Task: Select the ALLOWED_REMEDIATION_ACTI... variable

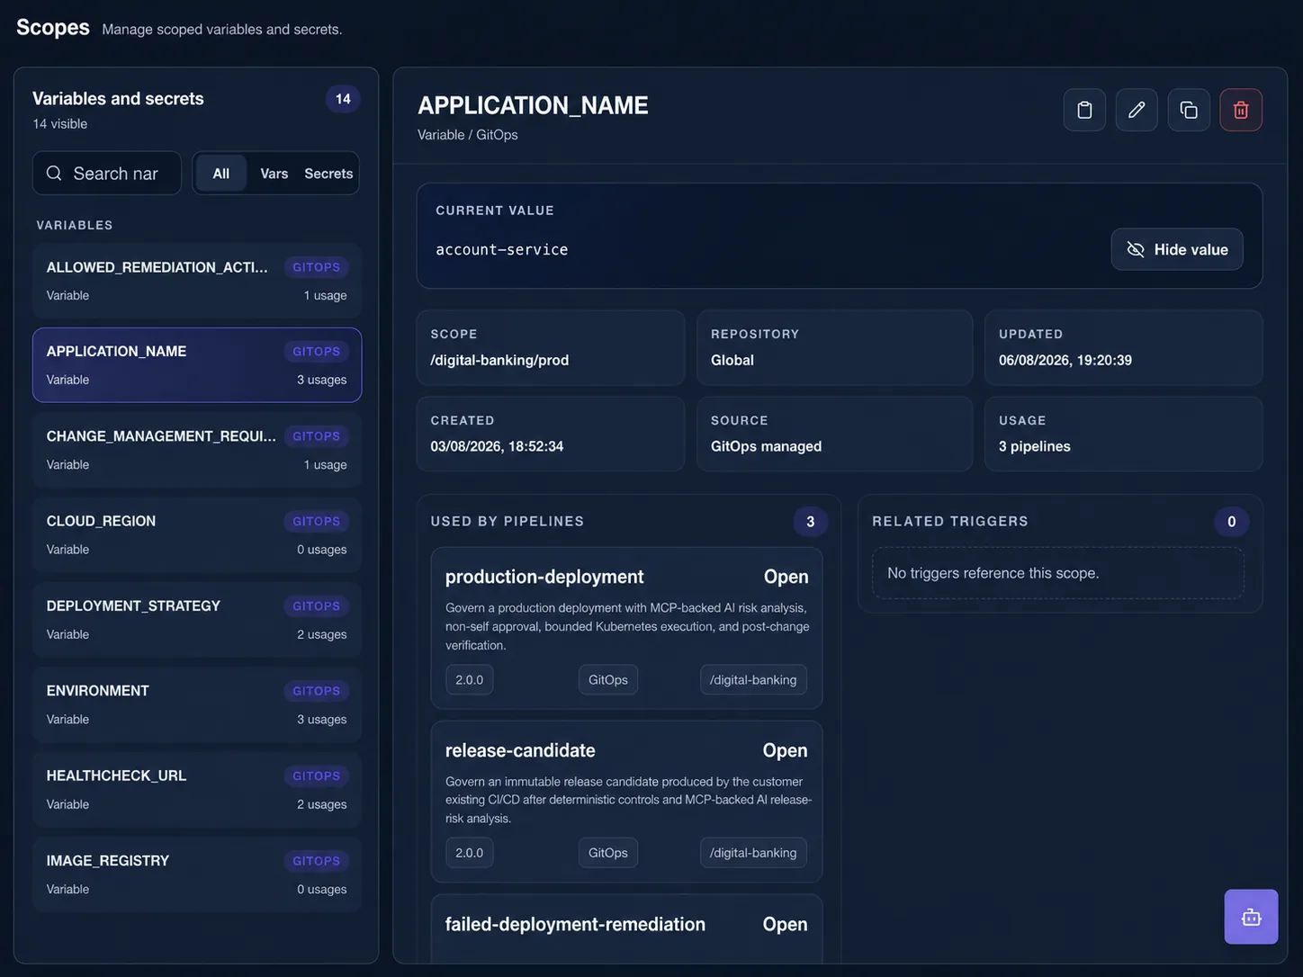Action: [197, 281]
